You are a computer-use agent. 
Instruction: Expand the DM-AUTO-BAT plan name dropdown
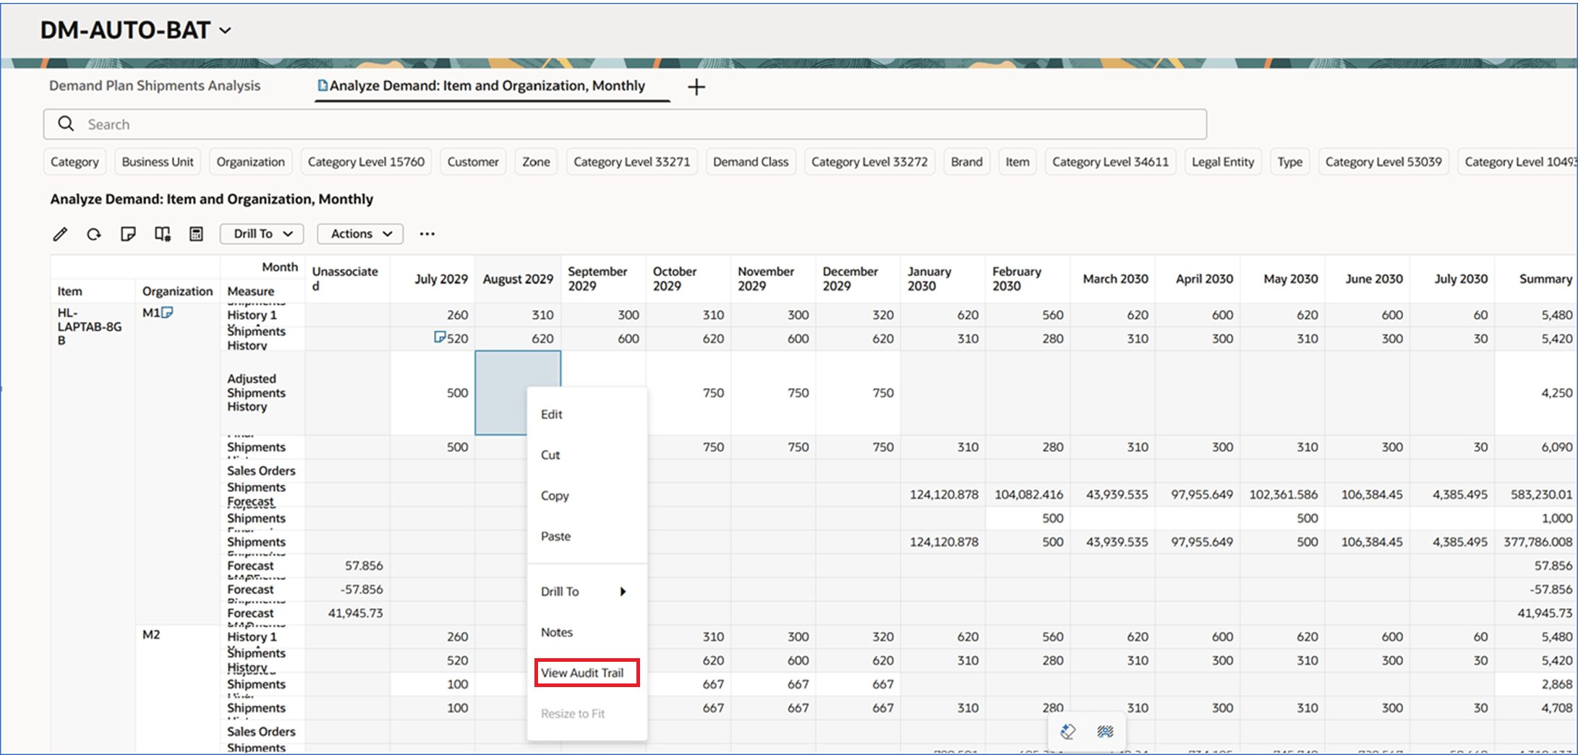pos(226,30)
